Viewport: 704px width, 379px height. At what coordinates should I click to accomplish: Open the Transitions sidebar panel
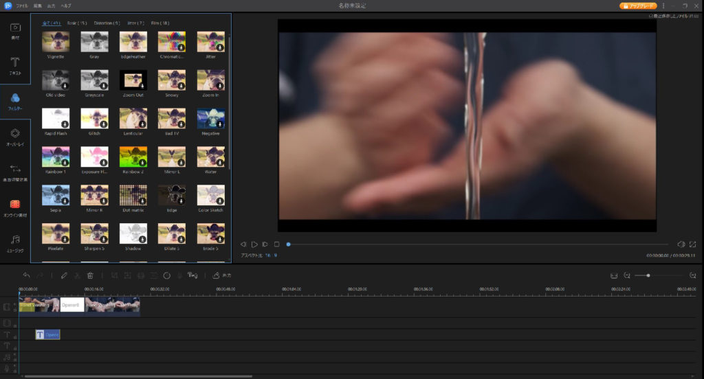tap(15, 172)
